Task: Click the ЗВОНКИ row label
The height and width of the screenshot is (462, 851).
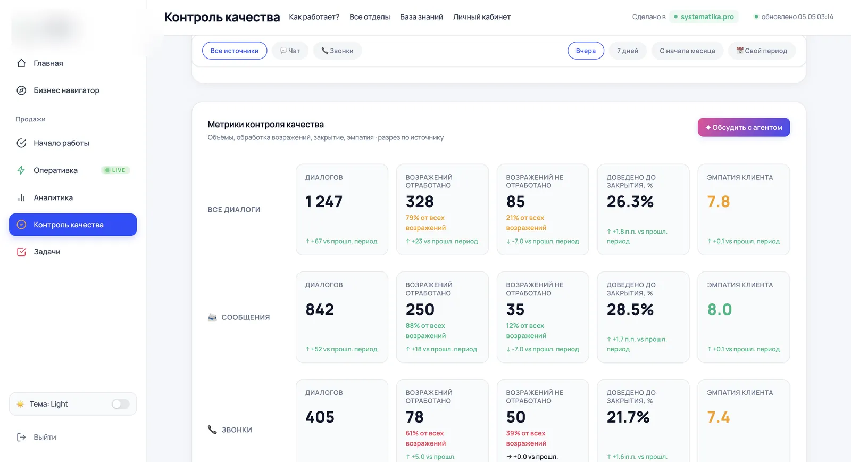Action: point(237,430)
